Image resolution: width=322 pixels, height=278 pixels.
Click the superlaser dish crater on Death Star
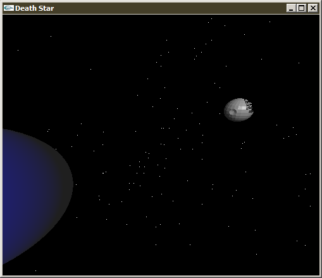tap(232, 112)
